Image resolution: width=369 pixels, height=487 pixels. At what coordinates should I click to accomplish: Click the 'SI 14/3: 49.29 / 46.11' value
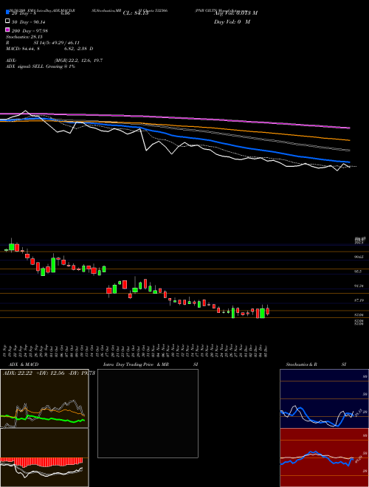coord(57,43)
